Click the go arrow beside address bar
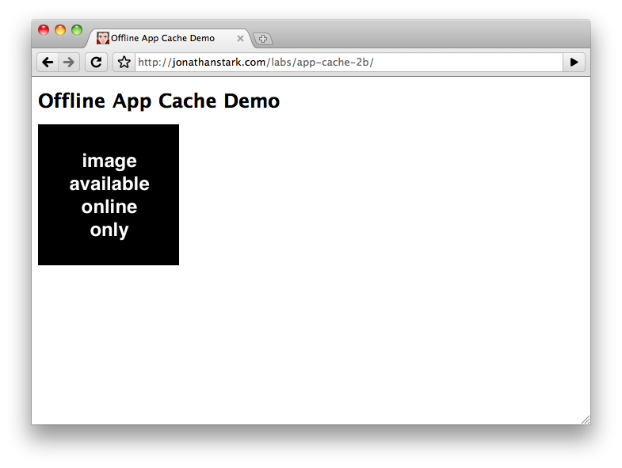 point(574,63)
